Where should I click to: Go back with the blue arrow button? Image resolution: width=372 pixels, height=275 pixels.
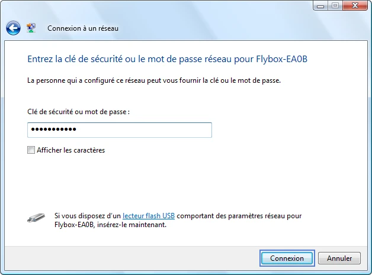[x=13, y=28]
